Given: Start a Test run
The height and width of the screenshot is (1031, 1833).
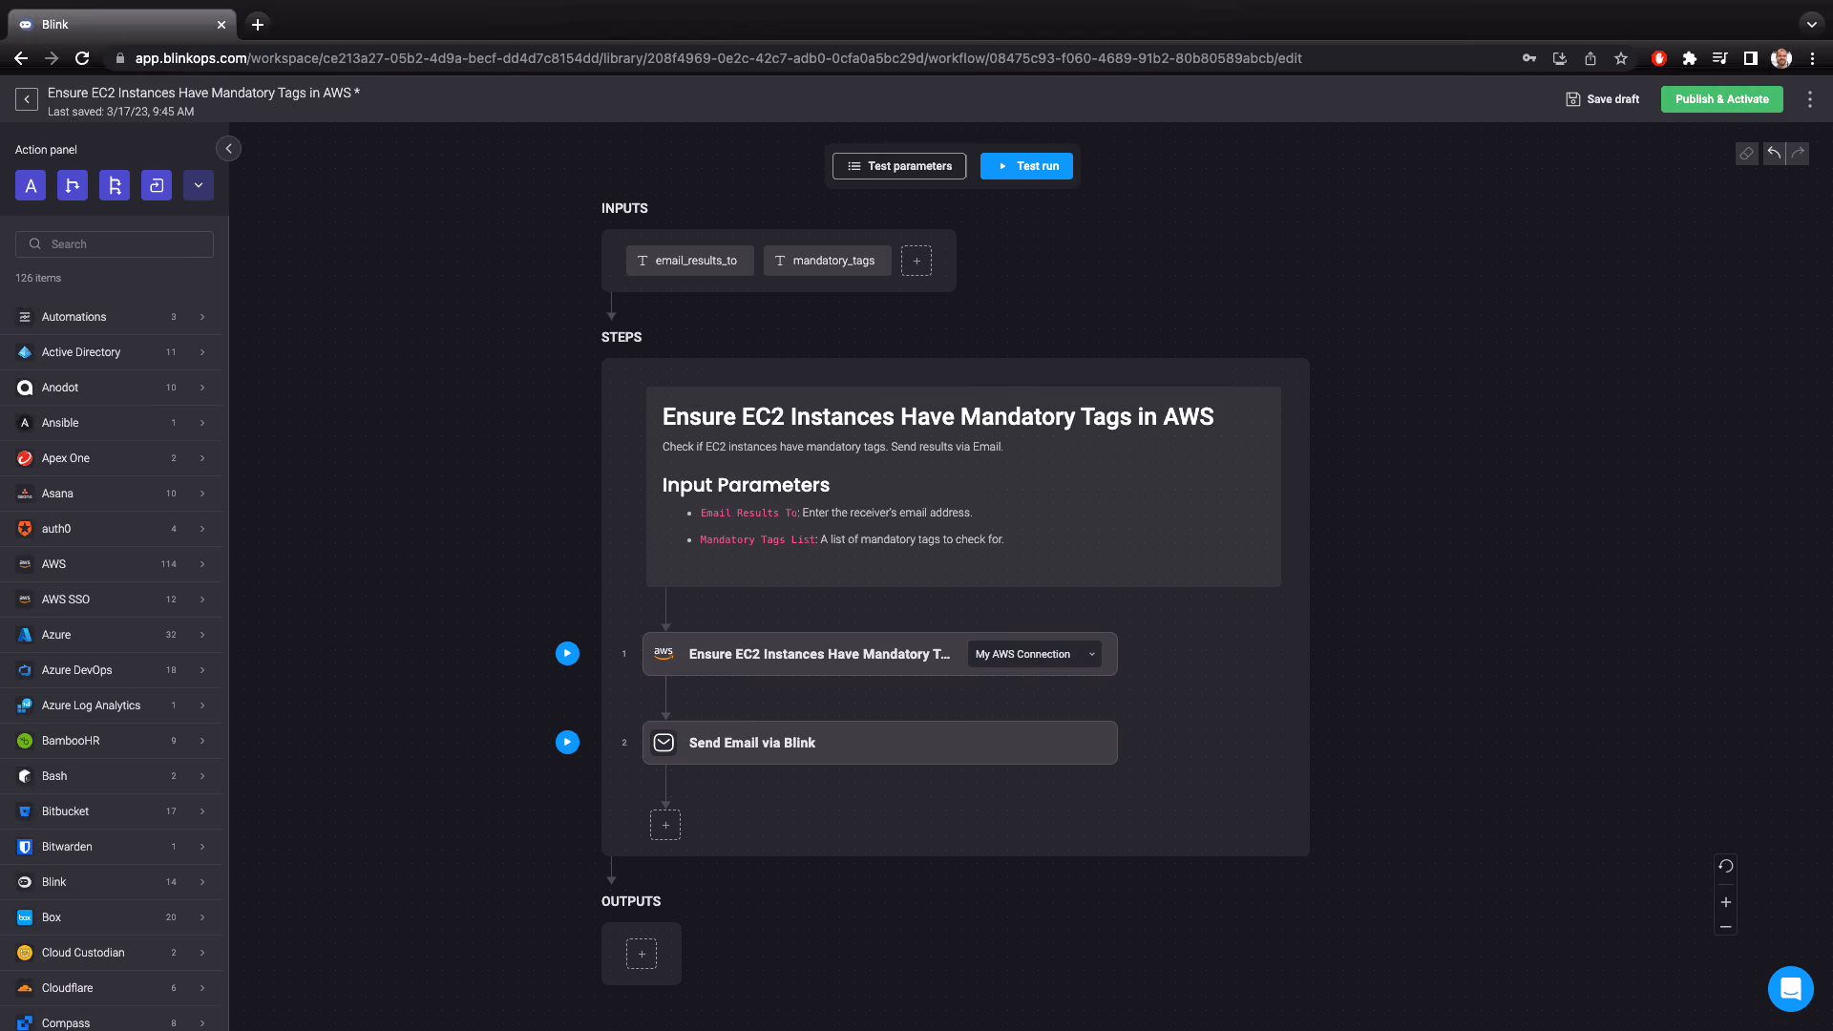Looking at the screenshot, I should tap(1026, 166).
